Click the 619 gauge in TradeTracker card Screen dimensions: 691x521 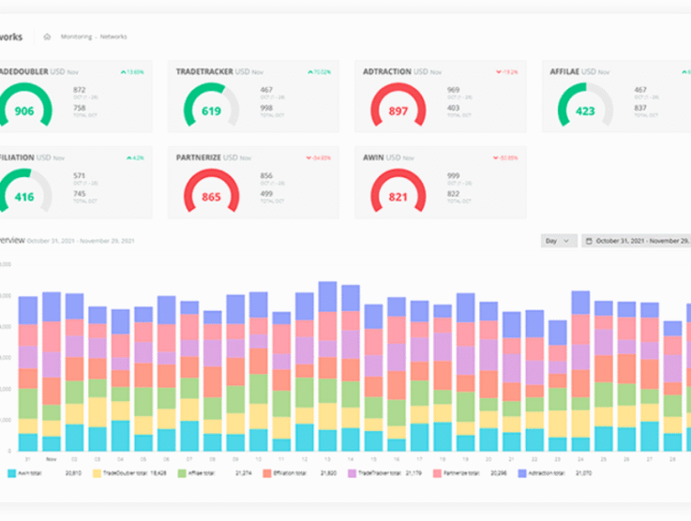[x=212, y=106]
